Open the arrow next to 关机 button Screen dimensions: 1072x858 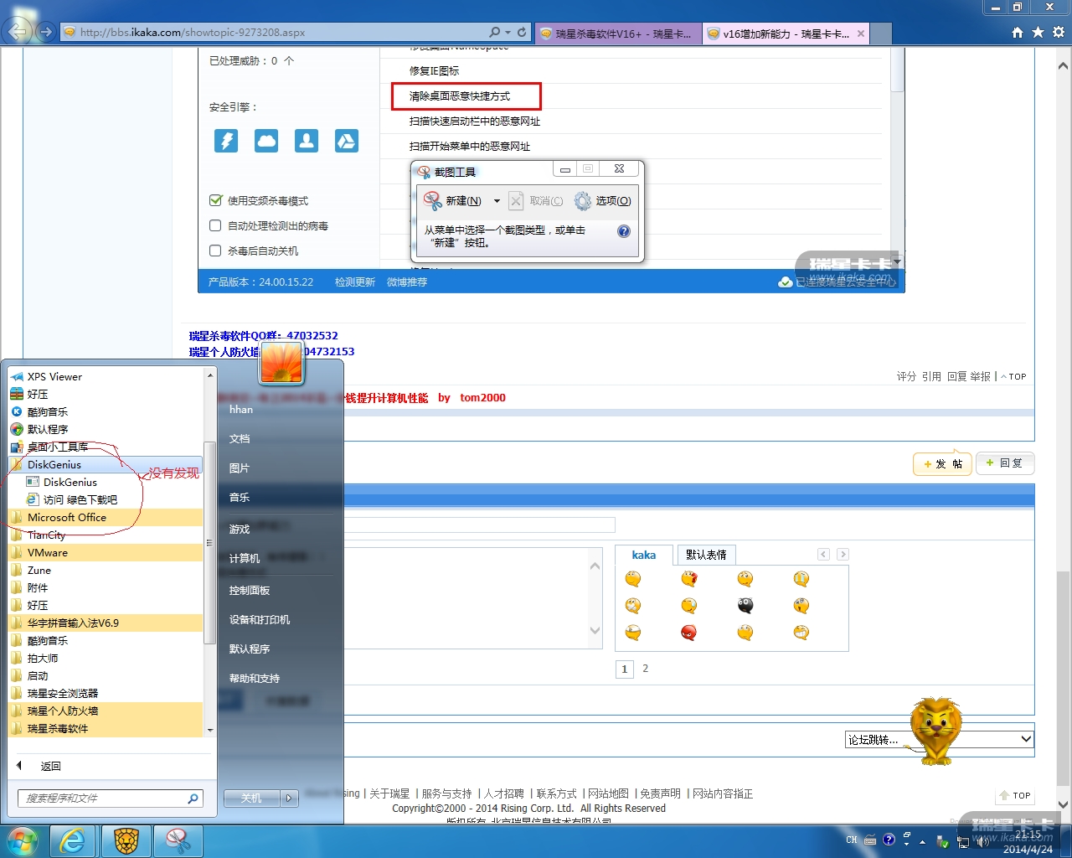(289, 799)
